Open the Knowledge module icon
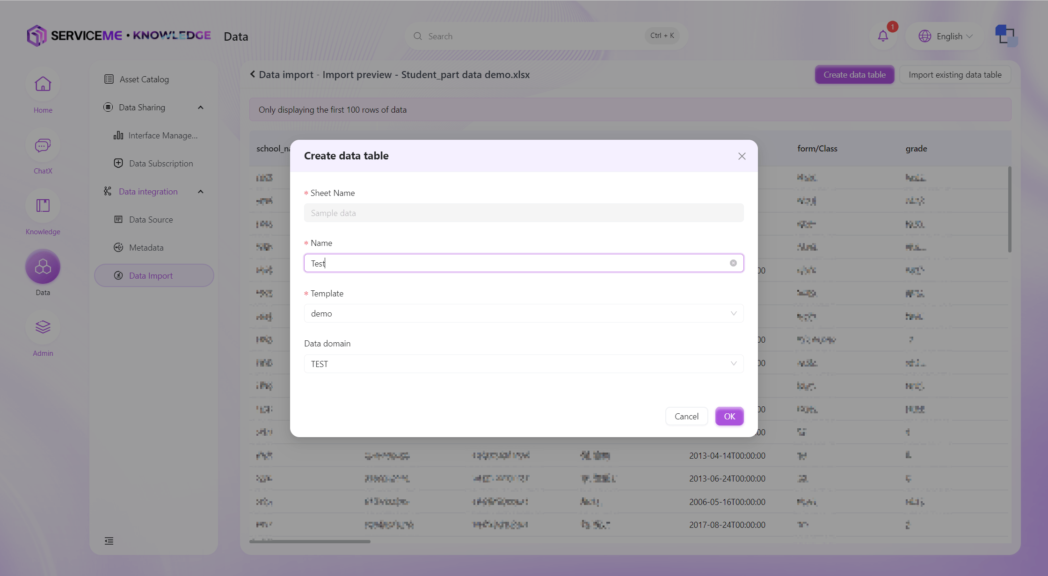This screenshot has width=1048, height=576. [x=43, y=206]
